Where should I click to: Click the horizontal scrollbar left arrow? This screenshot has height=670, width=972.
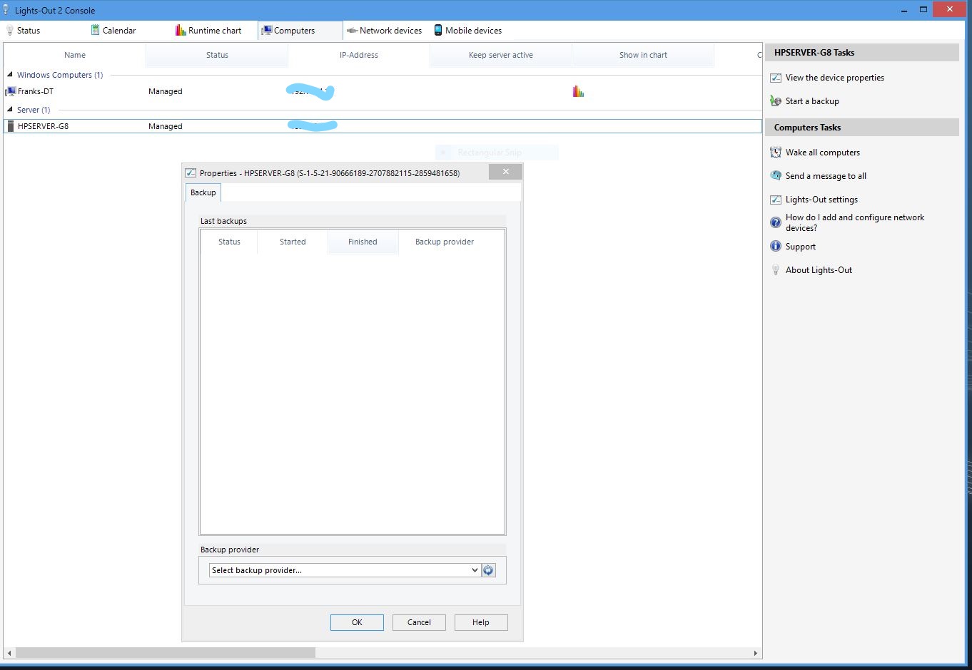[9, 653]
